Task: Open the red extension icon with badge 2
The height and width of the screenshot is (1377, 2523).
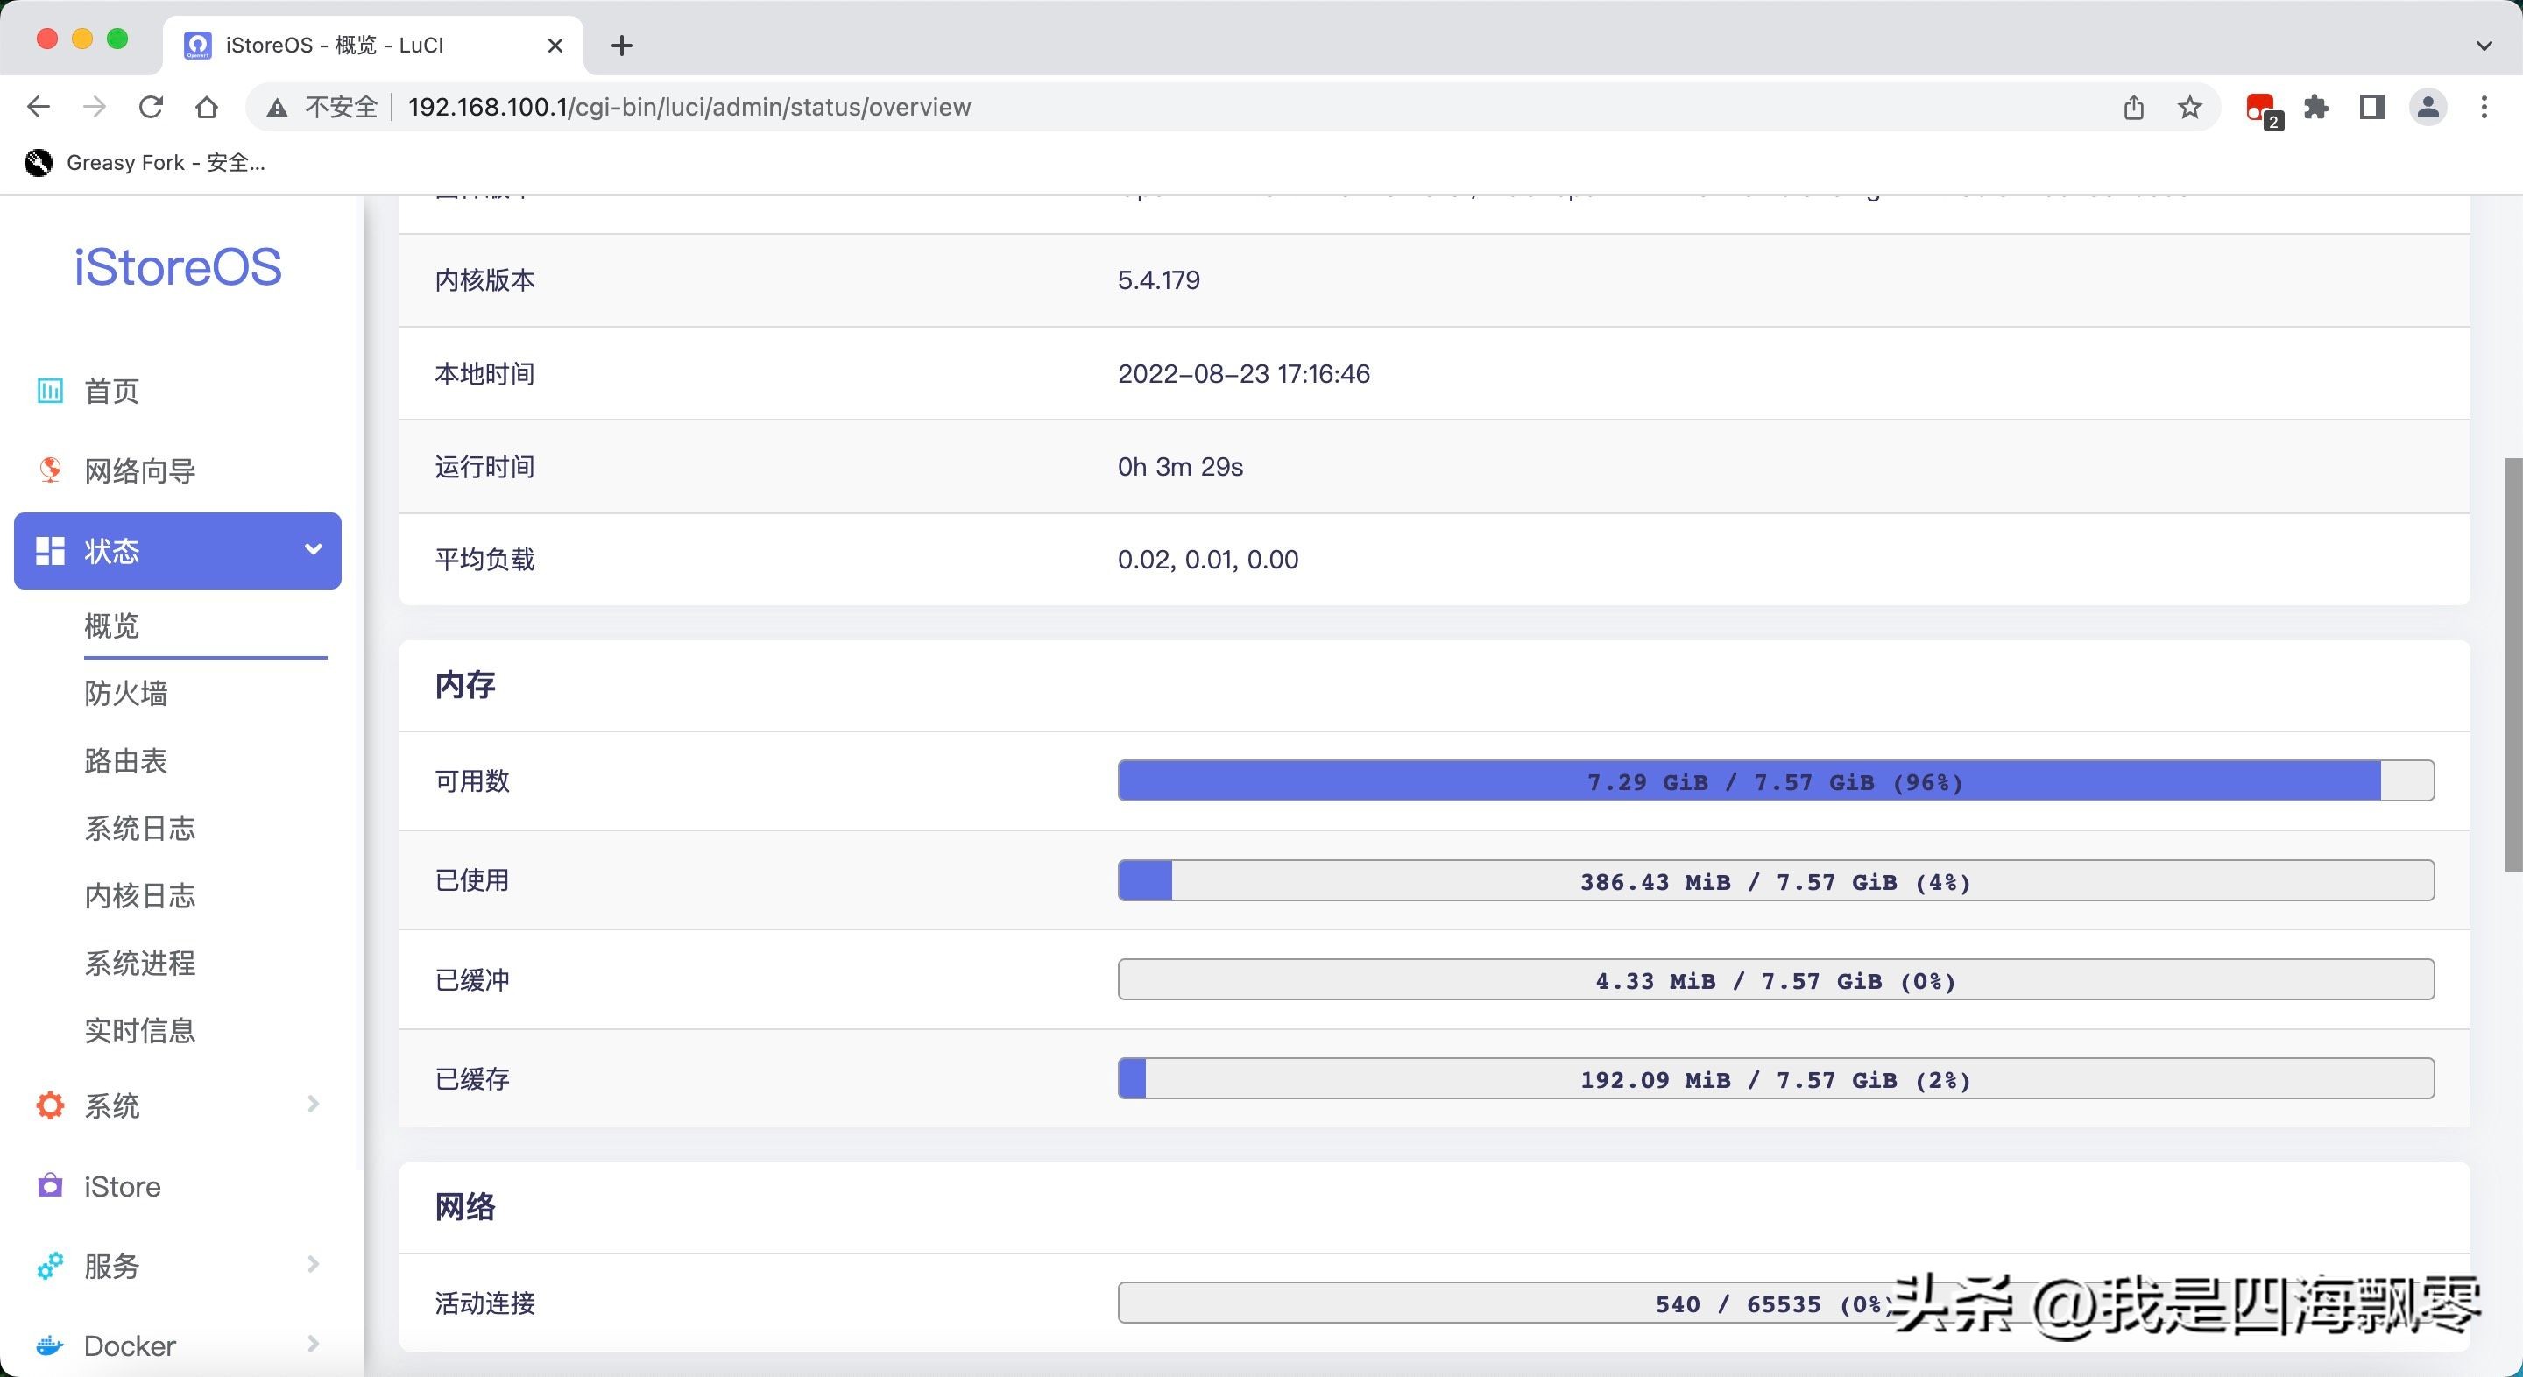Action: coord(2263,109)
